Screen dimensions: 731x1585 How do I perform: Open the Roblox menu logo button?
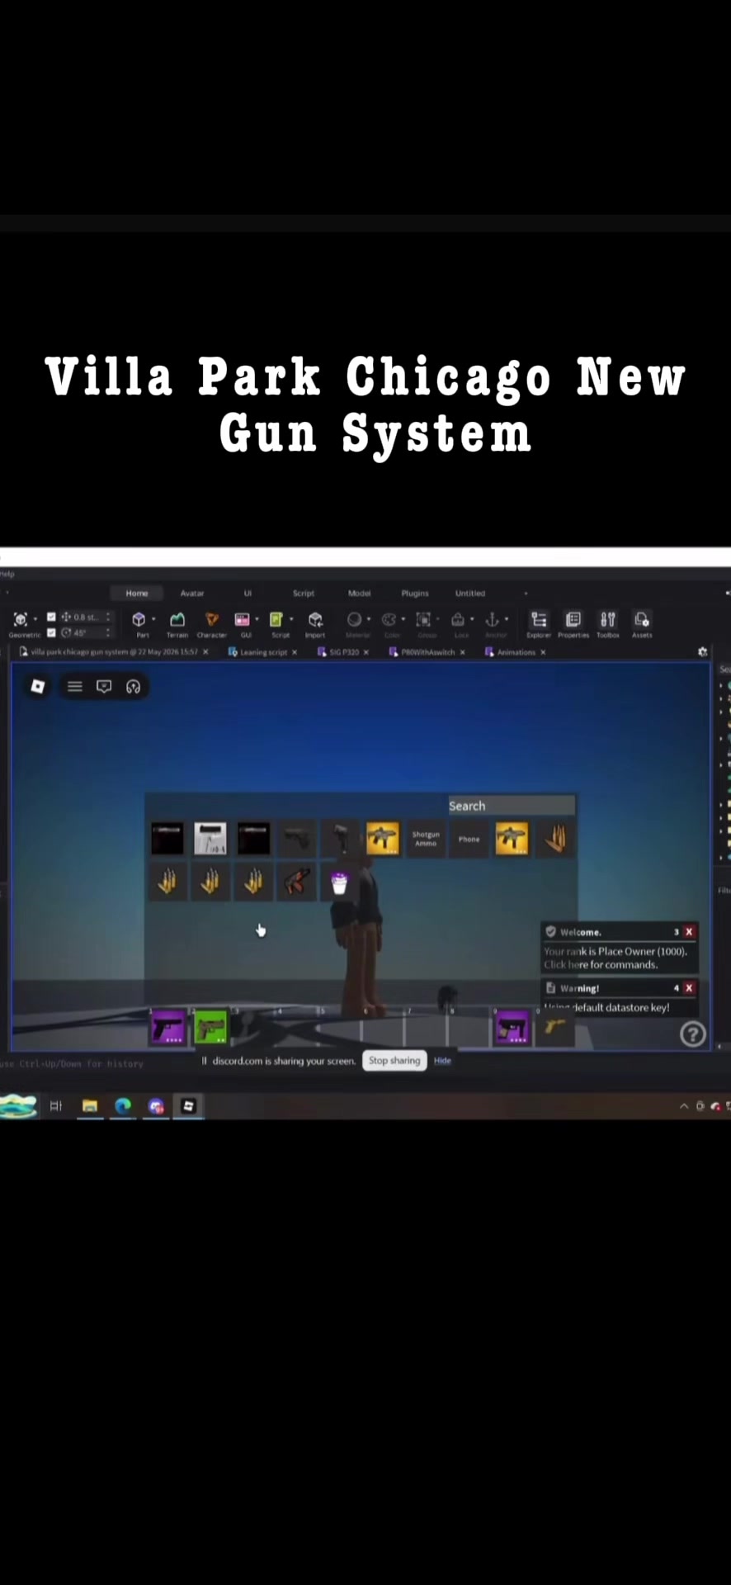(37, 687)
